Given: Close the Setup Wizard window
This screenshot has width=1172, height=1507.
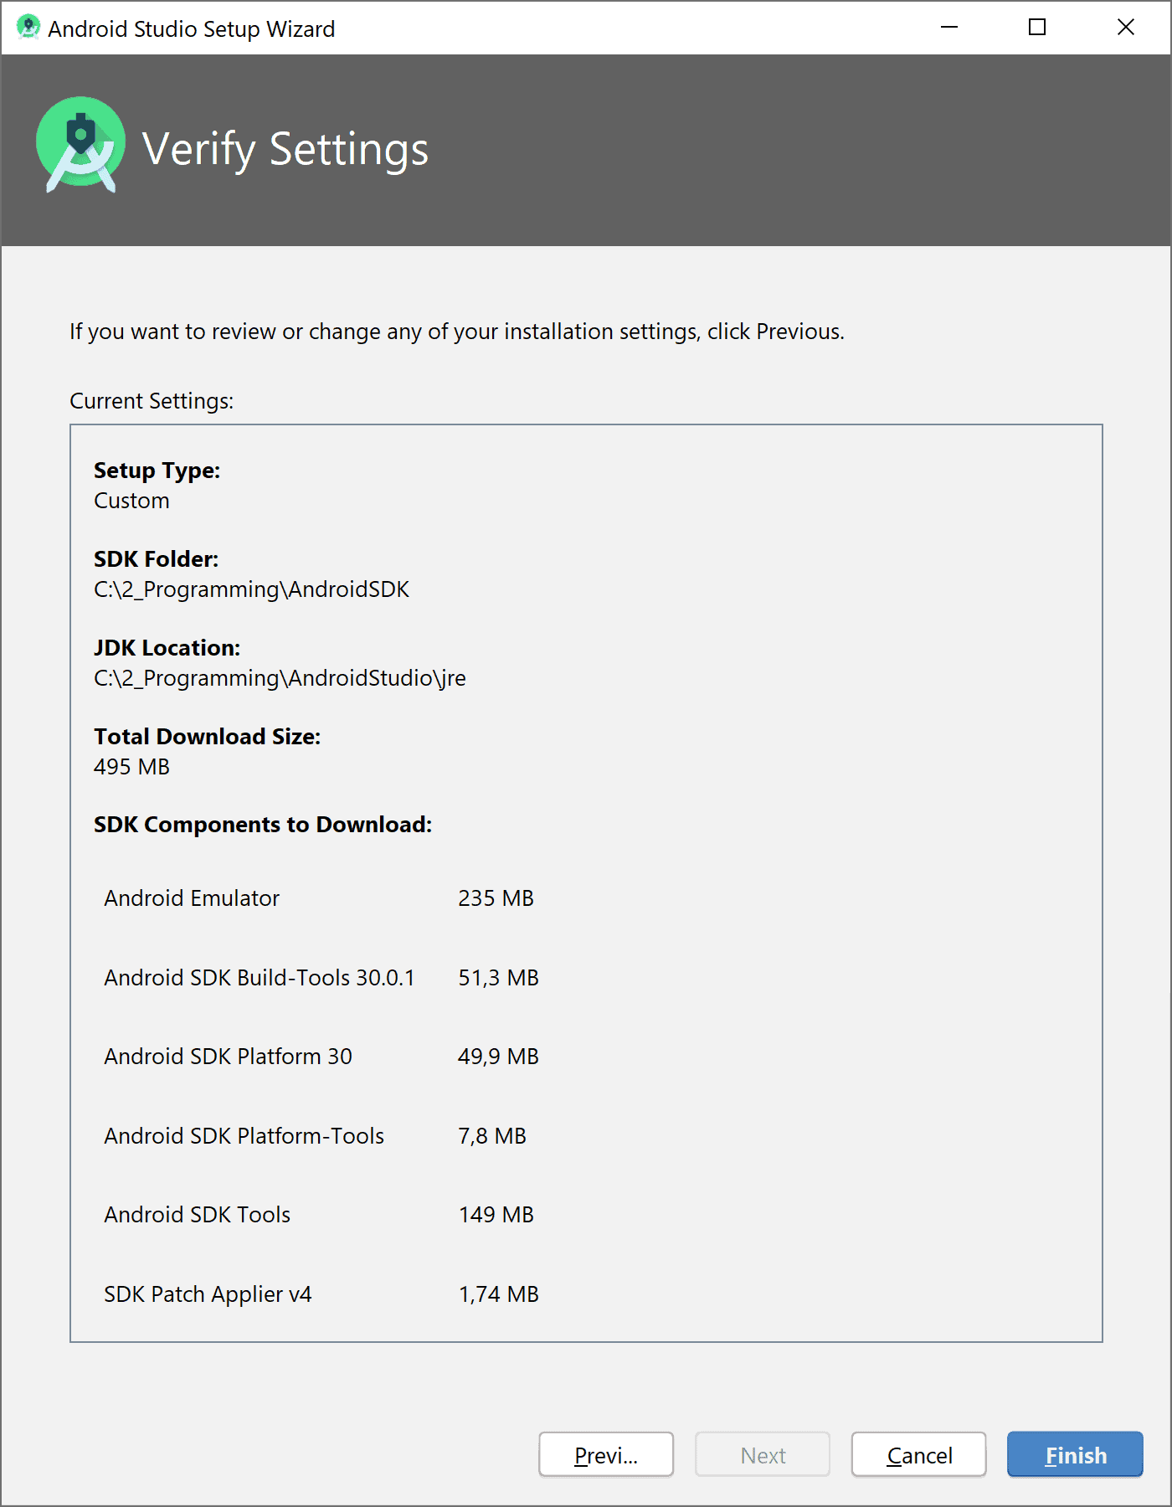Looking at the screenshot, I should click(1126, 28).
